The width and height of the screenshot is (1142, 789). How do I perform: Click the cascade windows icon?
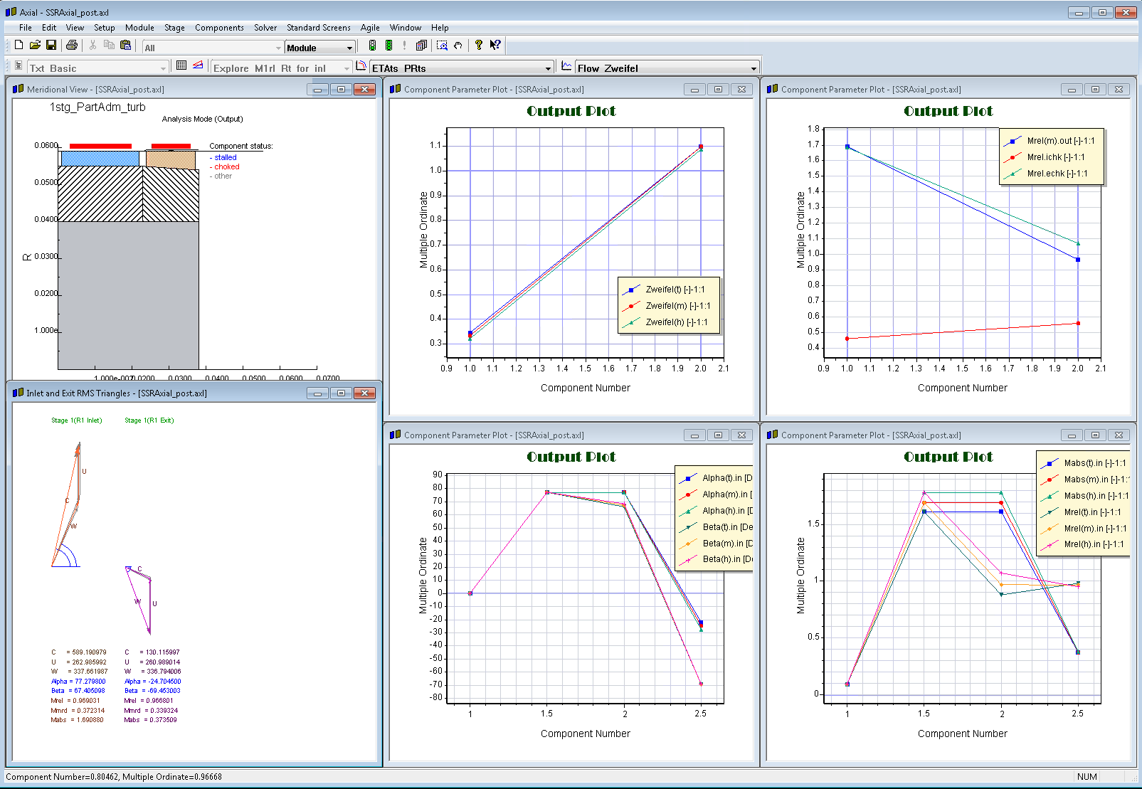coord(421,46)
